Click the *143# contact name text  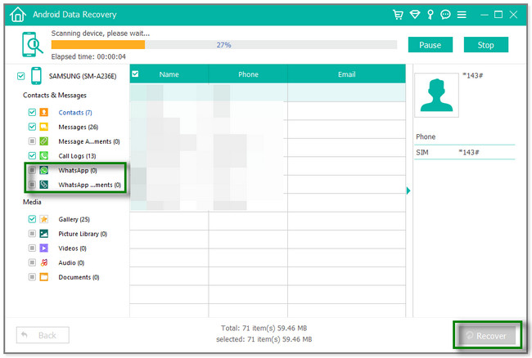click(472, 75)
